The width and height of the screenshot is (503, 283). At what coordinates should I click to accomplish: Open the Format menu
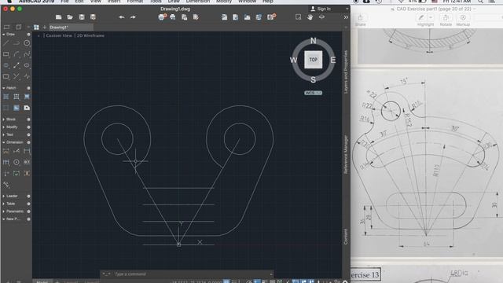click(134, 2)
